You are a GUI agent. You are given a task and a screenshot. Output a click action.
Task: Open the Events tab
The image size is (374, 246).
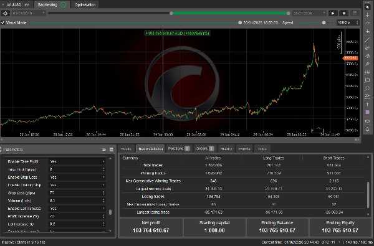pyautogui.click(x=244, y=149)
